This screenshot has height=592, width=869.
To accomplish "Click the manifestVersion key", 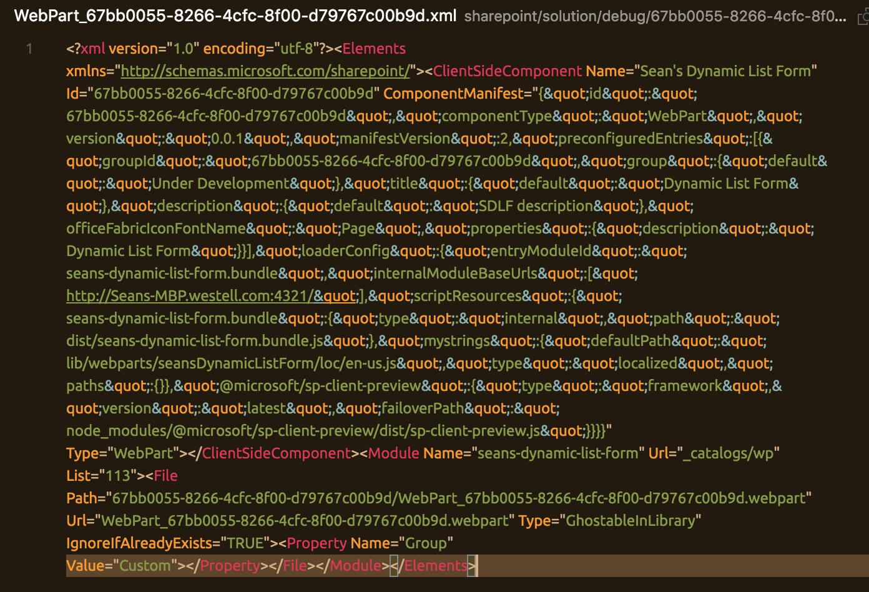I will pyautogui.click(x=395, y=139).
